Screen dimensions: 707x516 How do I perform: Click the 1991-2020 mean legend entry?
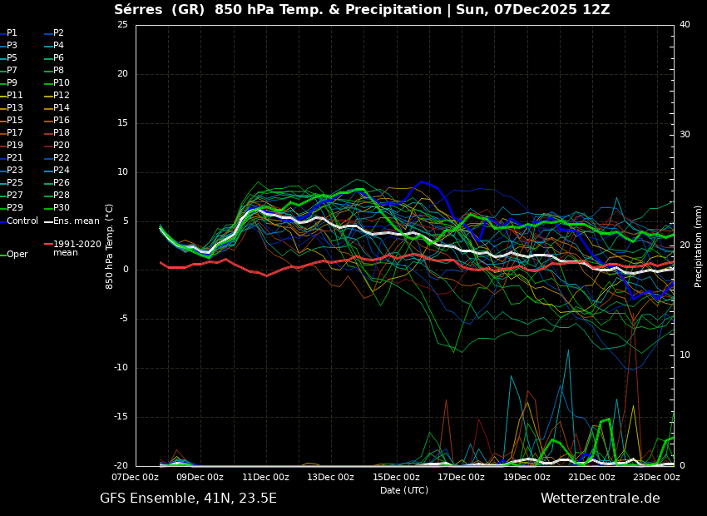point(77,248)
